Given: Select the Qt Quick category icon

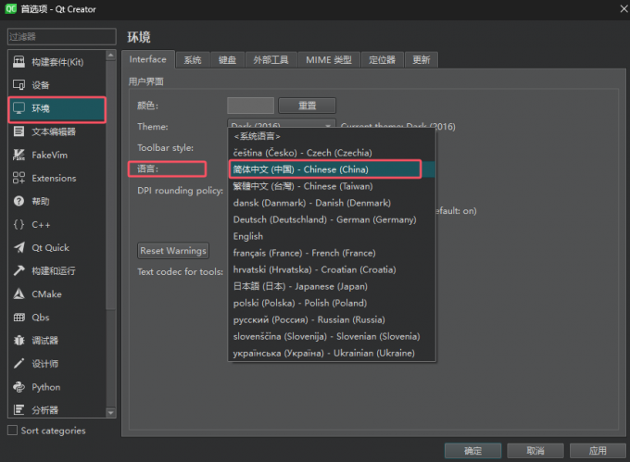Looking at the screenshot, I should [19, 247].
